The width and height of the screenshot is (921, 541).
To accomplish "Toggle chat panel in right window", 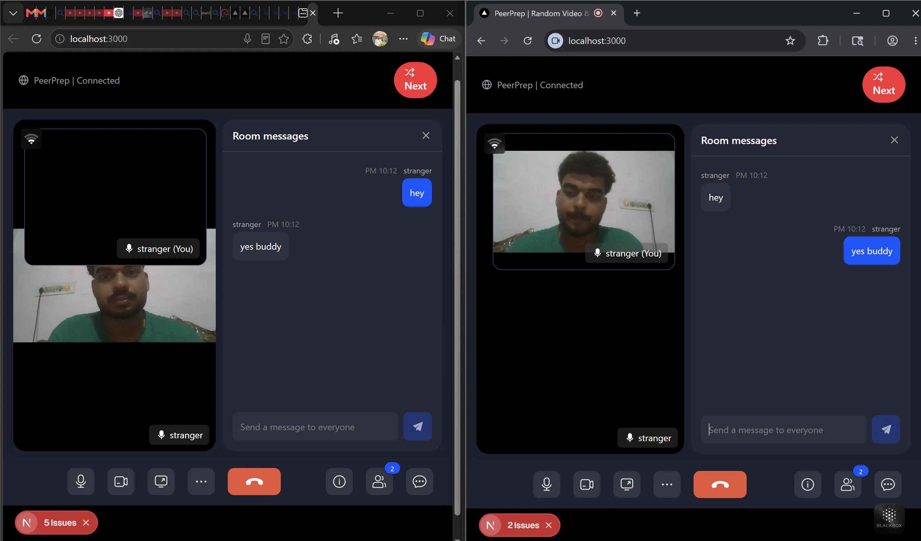I will tap(888, 484).
